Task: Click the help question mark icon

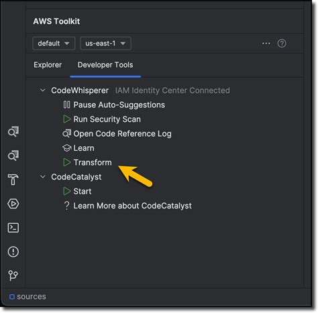Action: [282, 43]
